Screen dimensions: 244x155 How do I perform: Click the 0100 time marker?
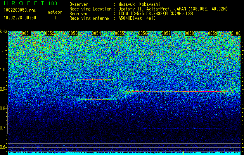click(236, 33)
